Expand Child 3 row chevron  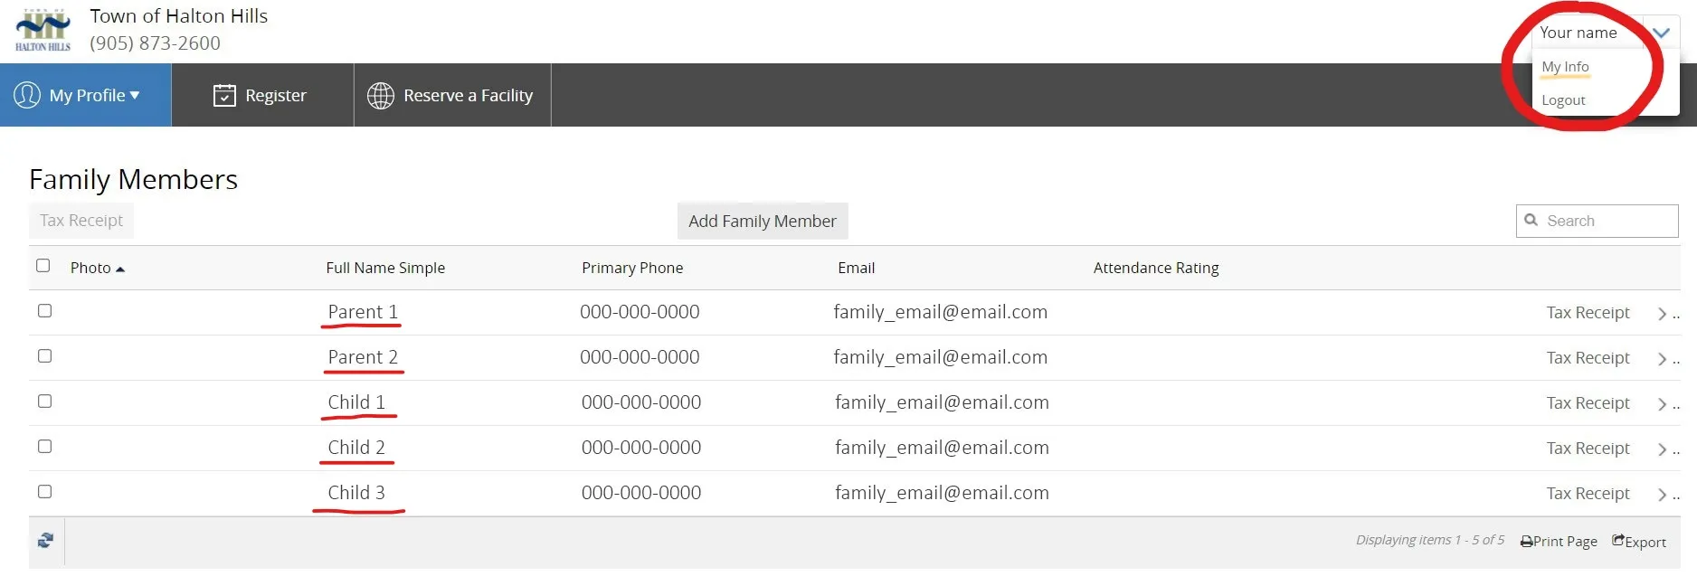coord(1662,495)
